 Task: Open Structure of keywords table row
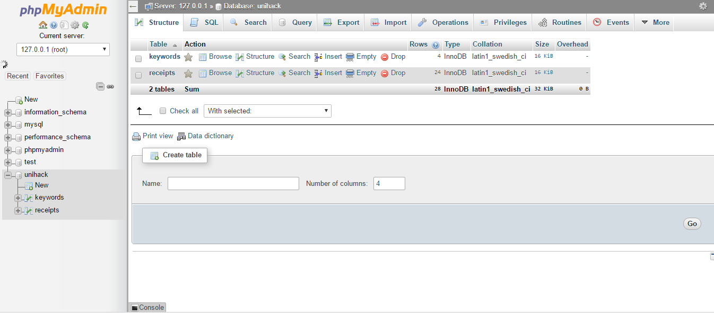tap(255, 57)
